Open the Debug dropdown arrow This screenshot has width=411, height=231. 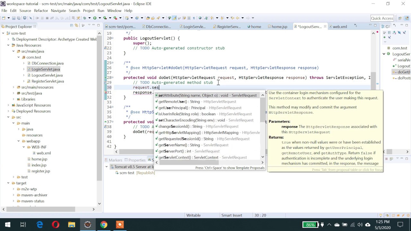[89, 18]
